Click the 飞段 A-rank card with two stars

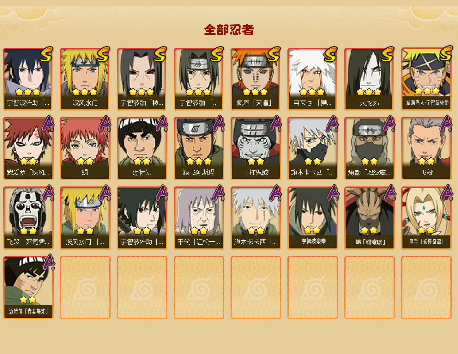(426, 149)
